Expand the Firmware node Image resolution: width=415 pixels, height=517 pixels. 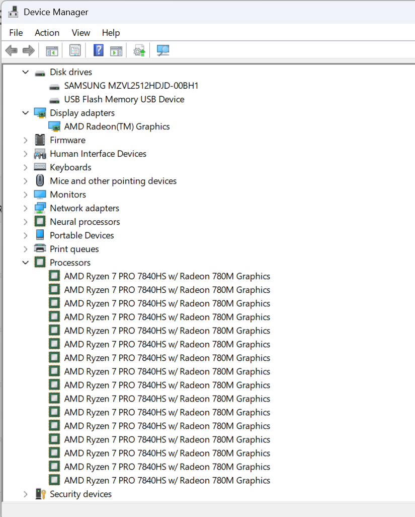25,140
